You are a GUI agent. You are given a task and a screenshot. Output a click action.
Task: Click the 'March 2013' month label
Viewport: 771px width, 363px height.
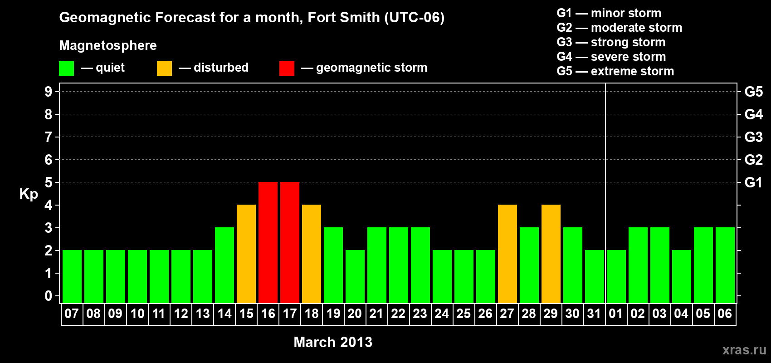pos(333,342)
